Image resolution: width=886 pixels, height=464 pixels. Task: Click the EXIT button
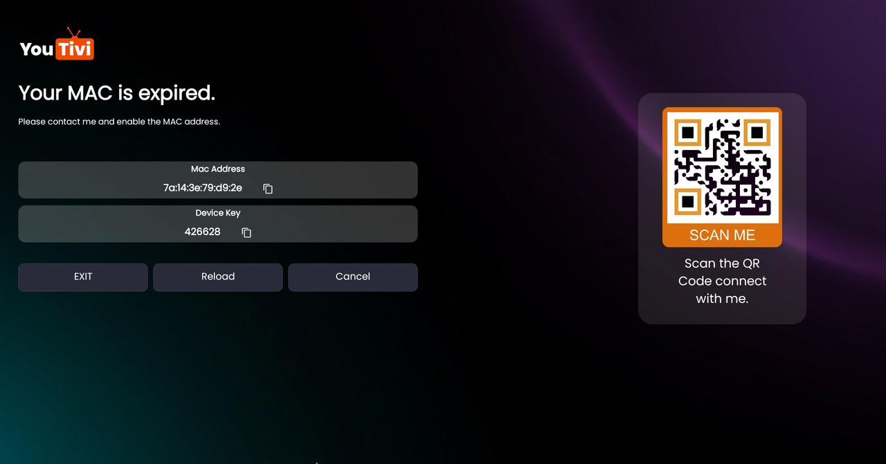click(x=83, y=277)
